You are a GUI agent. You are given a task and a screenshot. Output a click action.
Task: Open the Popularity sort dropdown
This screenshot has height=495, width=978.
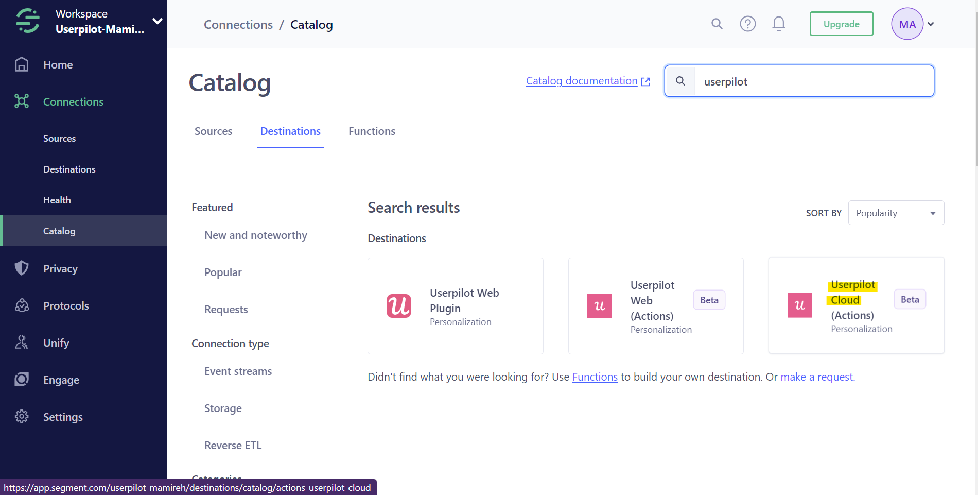pyautogui.click(x=896, y=213)
